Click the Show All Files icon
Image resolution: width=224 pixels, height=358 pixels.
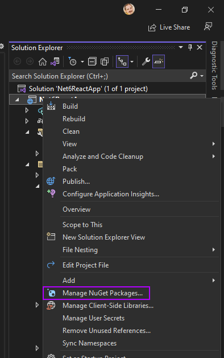coord(105,61)
